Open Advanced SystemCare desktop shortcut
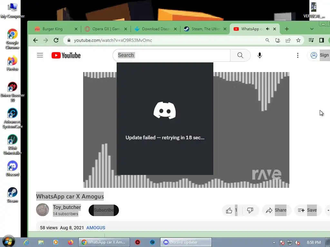330x247 pixels. (13, 118)
